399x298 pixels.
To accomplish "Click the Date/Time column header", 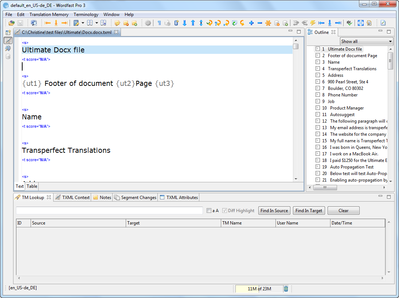I will [x=357, y=223].
